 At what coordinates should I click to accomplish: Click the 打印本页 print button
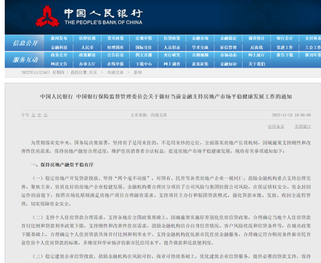click(x=276, y=126)
